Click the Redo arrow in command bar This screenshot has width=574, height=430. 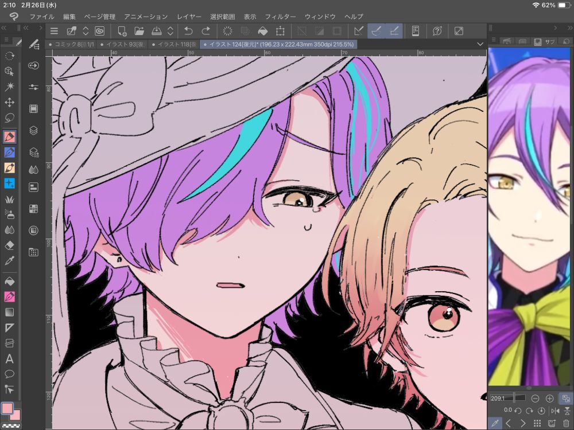click(x=206, y=31)
